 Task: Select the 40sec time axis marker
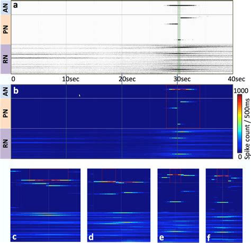click(236, 79)
